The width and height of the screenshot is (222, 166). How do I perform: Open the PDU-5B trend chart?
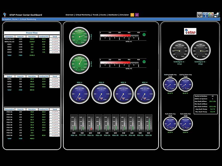pos(55,135)
